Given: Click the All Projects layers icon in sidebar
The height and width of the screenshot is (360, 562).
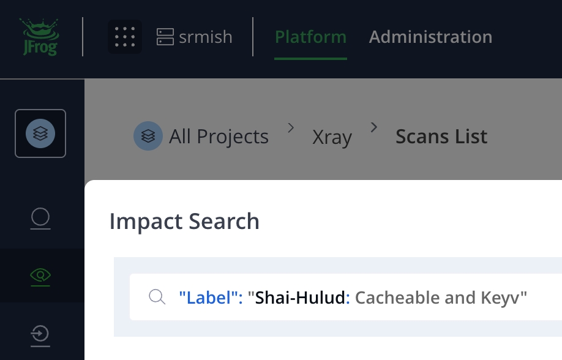Looking at the screenshot, I should (40, 133).
